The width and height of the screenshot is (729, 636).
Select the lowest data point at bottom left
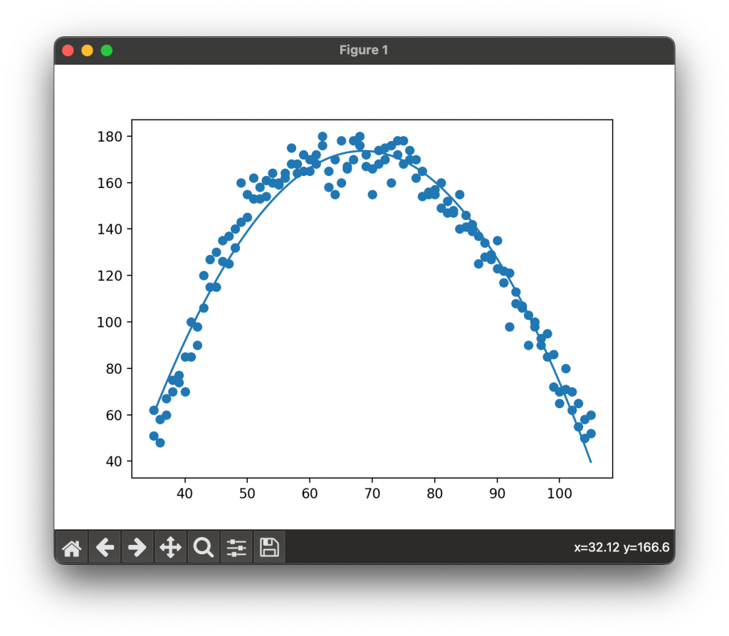point(160,443)
